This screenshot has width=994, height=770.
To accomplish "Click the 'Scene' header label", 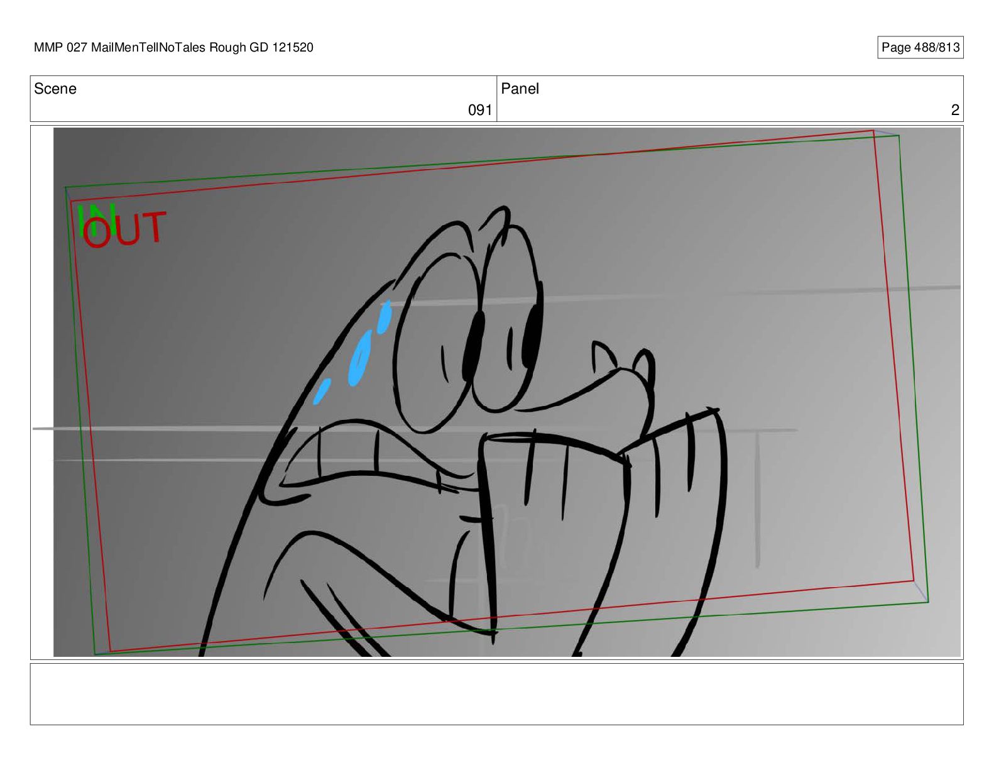I will (x=55, y=89).
